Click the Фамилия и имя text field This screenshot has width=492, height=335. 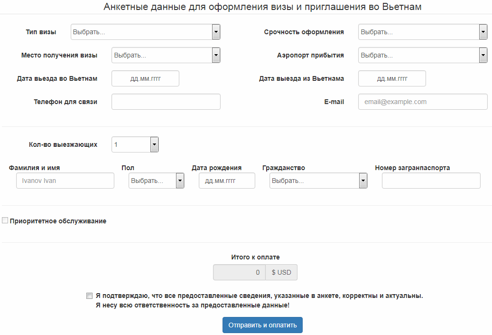click(x=65, y=181)
